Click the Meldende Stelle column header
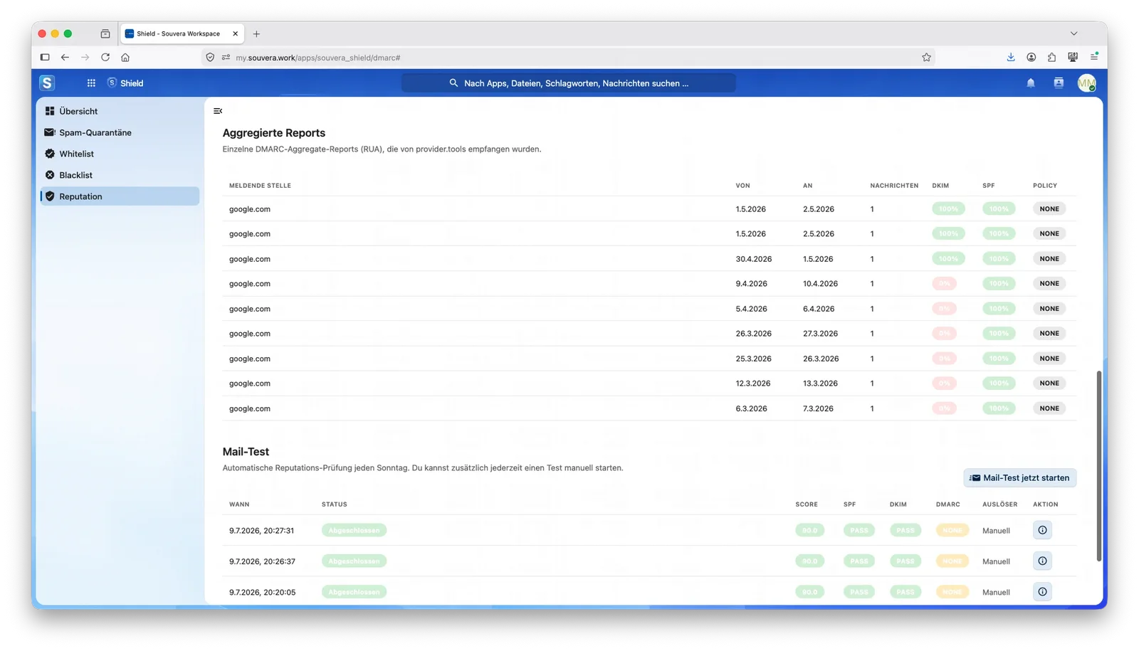The image size is (1139, 651). pos(260,186)
